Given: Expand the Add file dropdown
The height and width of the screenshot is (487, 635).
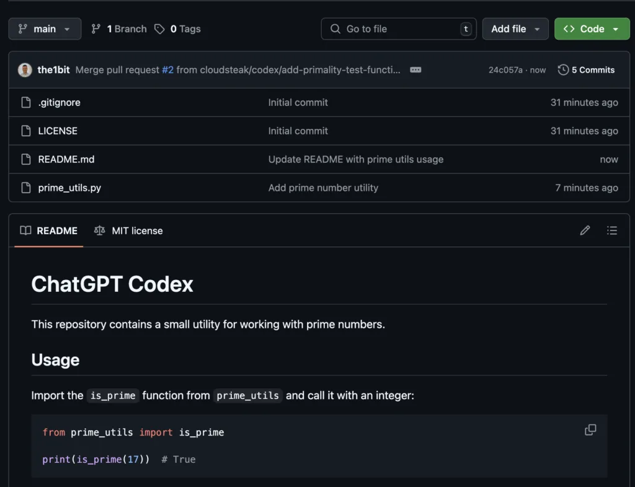Looking at the screenshot, I should [x=515, y=29].
